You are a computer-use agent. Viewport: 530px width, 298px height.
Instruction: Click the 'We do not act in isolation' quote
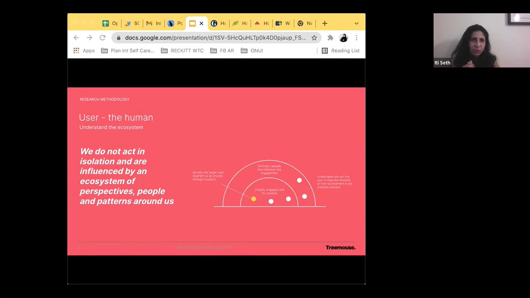click(x=127, y=176)
